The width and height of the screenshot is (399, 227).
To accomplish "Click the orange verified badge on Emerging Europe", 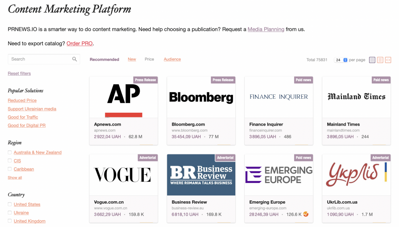I will point(306,214).
